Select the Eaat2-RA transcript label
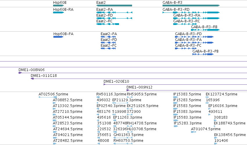Image resolution: width=247 pixels, height=145 pixels. click(104, 10)
